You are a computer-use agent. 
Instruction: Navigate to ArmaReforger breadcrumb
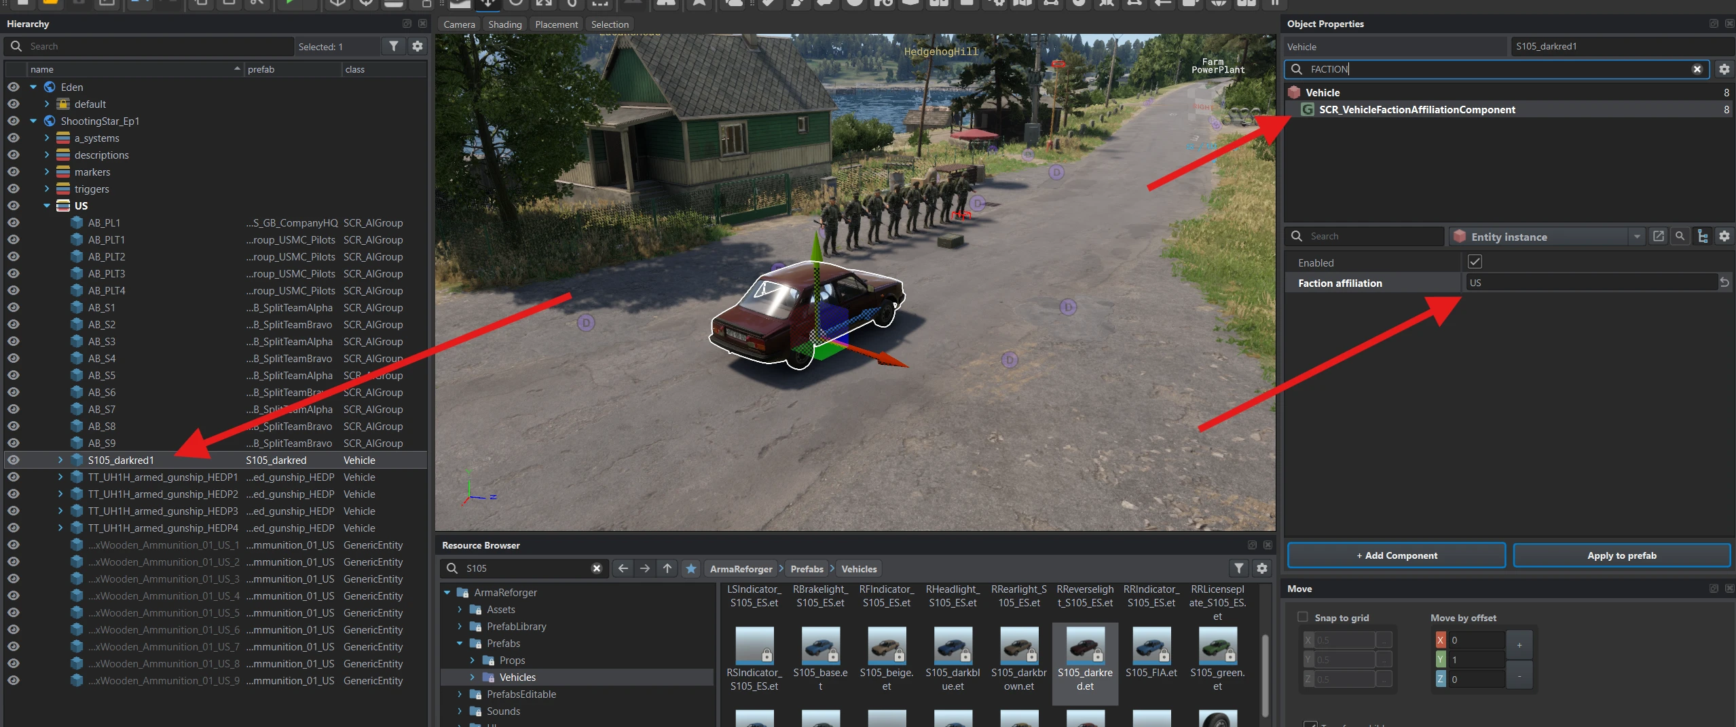pyautogui.click(x=741, y=569)
